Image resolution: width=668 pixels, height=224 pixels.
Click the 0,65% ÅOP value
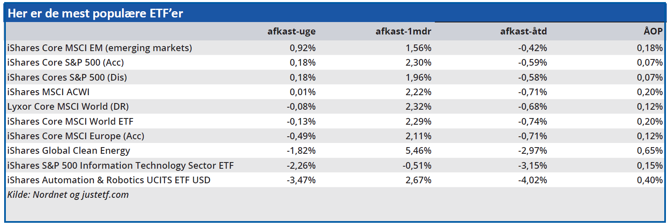[x=649, y=151]
